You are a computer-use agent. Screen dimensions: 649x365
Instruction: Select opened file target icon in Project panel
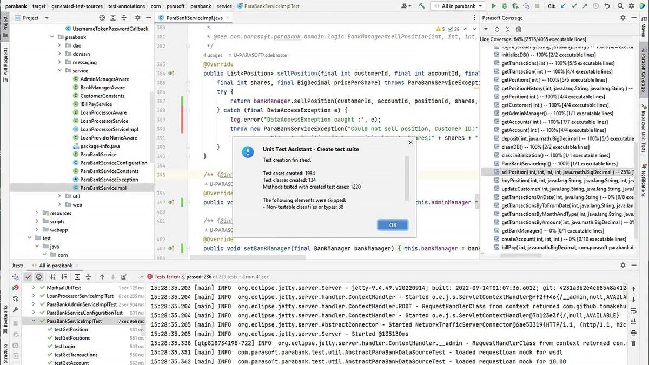[102, 18]
